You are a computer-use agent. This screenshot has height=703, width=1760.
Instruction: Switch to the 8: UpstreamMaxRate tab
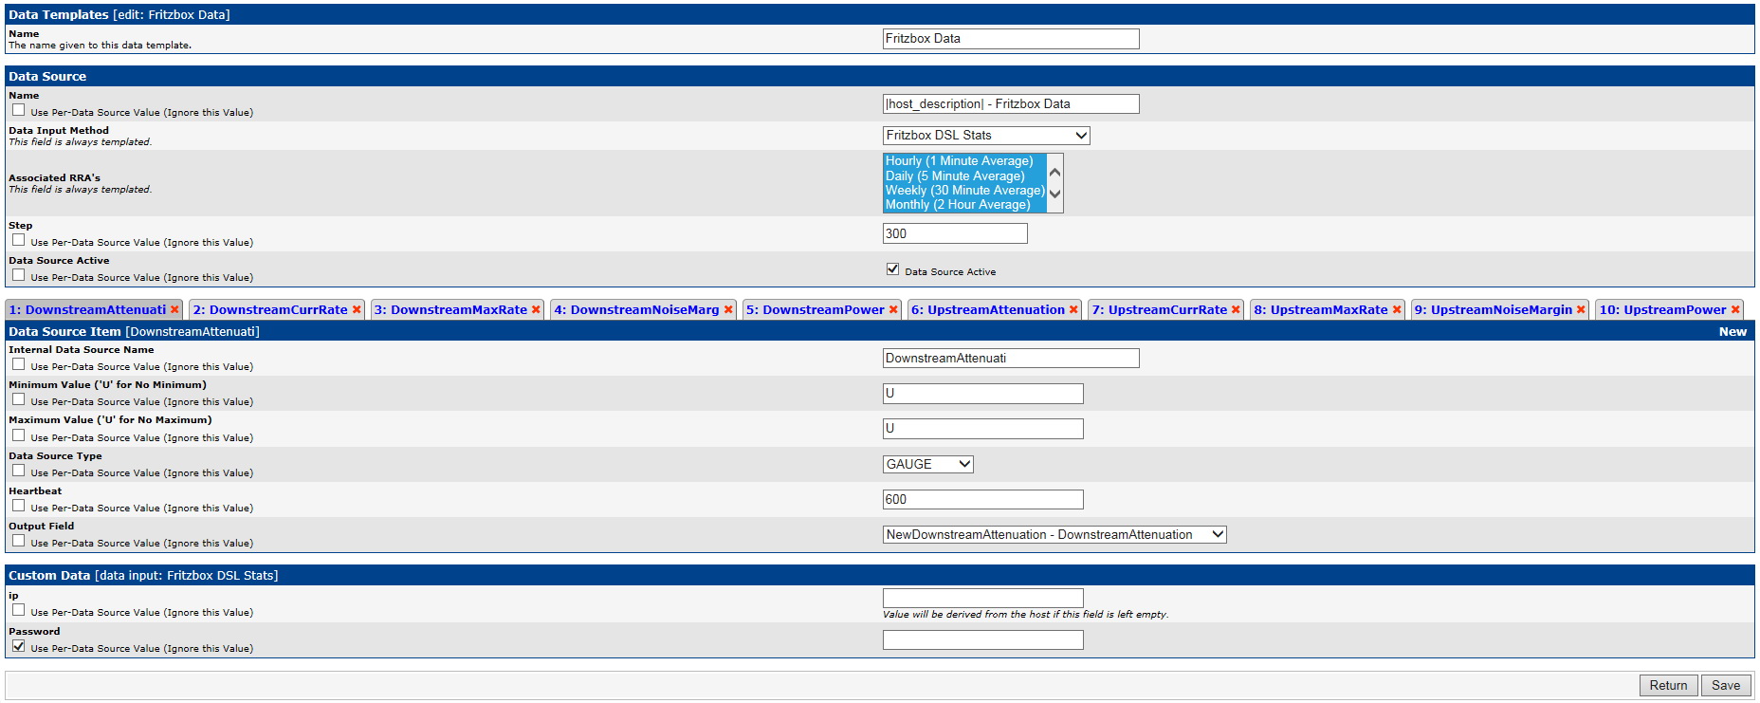click(x=1321, y=310)
